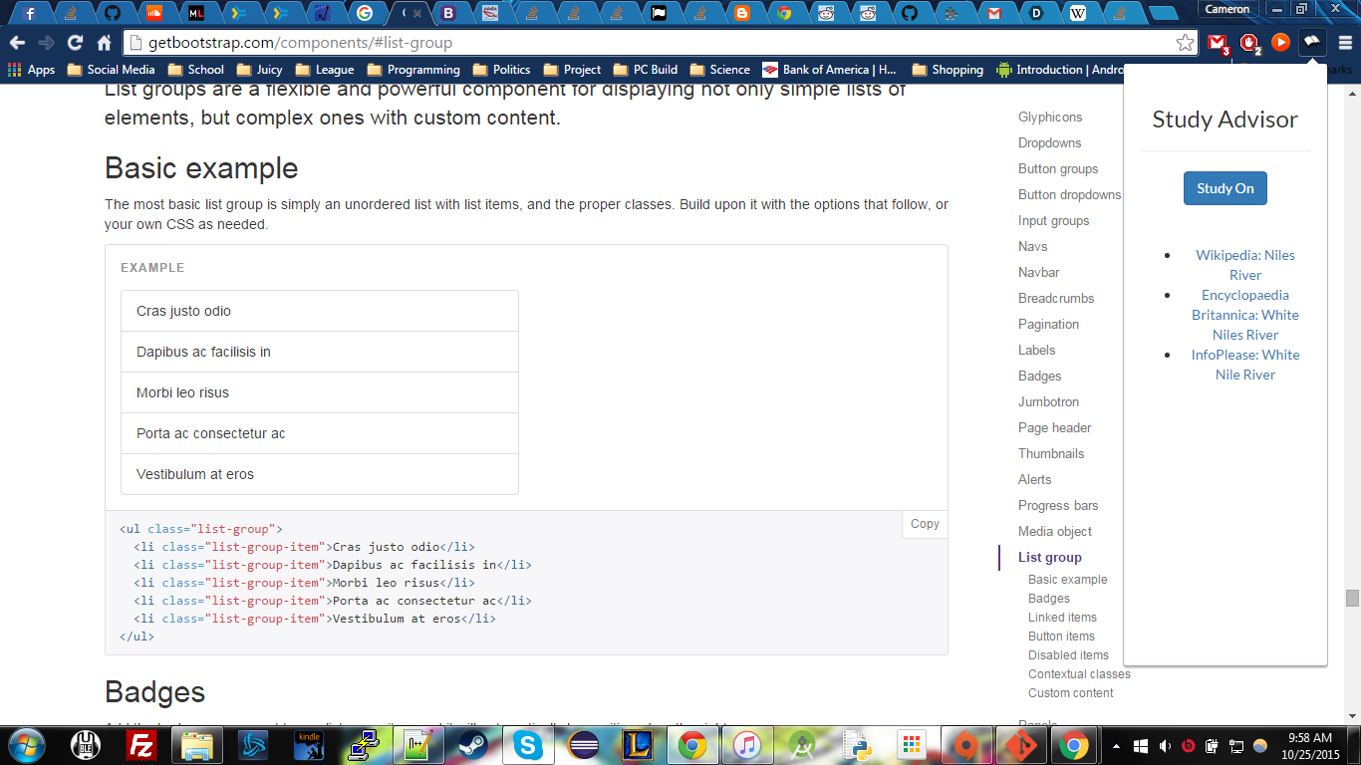Open File Explorer from the taskbar
This screenshot has height=765, width=1361.
click(197, 745)
